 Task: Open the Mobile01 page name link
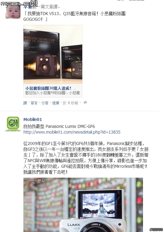(x=33, y=119)
